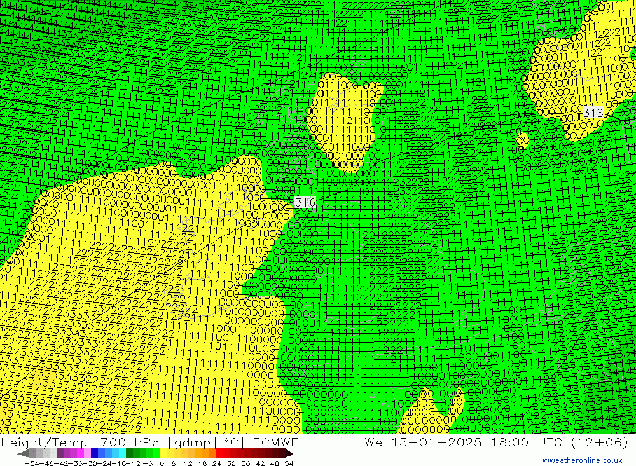Image resolution: width=636 pixels, height=466 pixels.
Task: Pick the dark blue swatch above legend value -30
Action: click(x=94, y=453)
